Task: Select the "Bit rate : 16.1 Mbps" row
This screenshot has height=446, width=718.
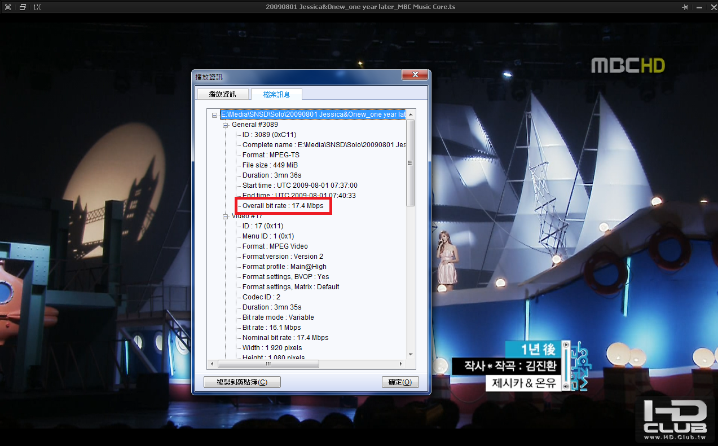Action: click(272, 328)
